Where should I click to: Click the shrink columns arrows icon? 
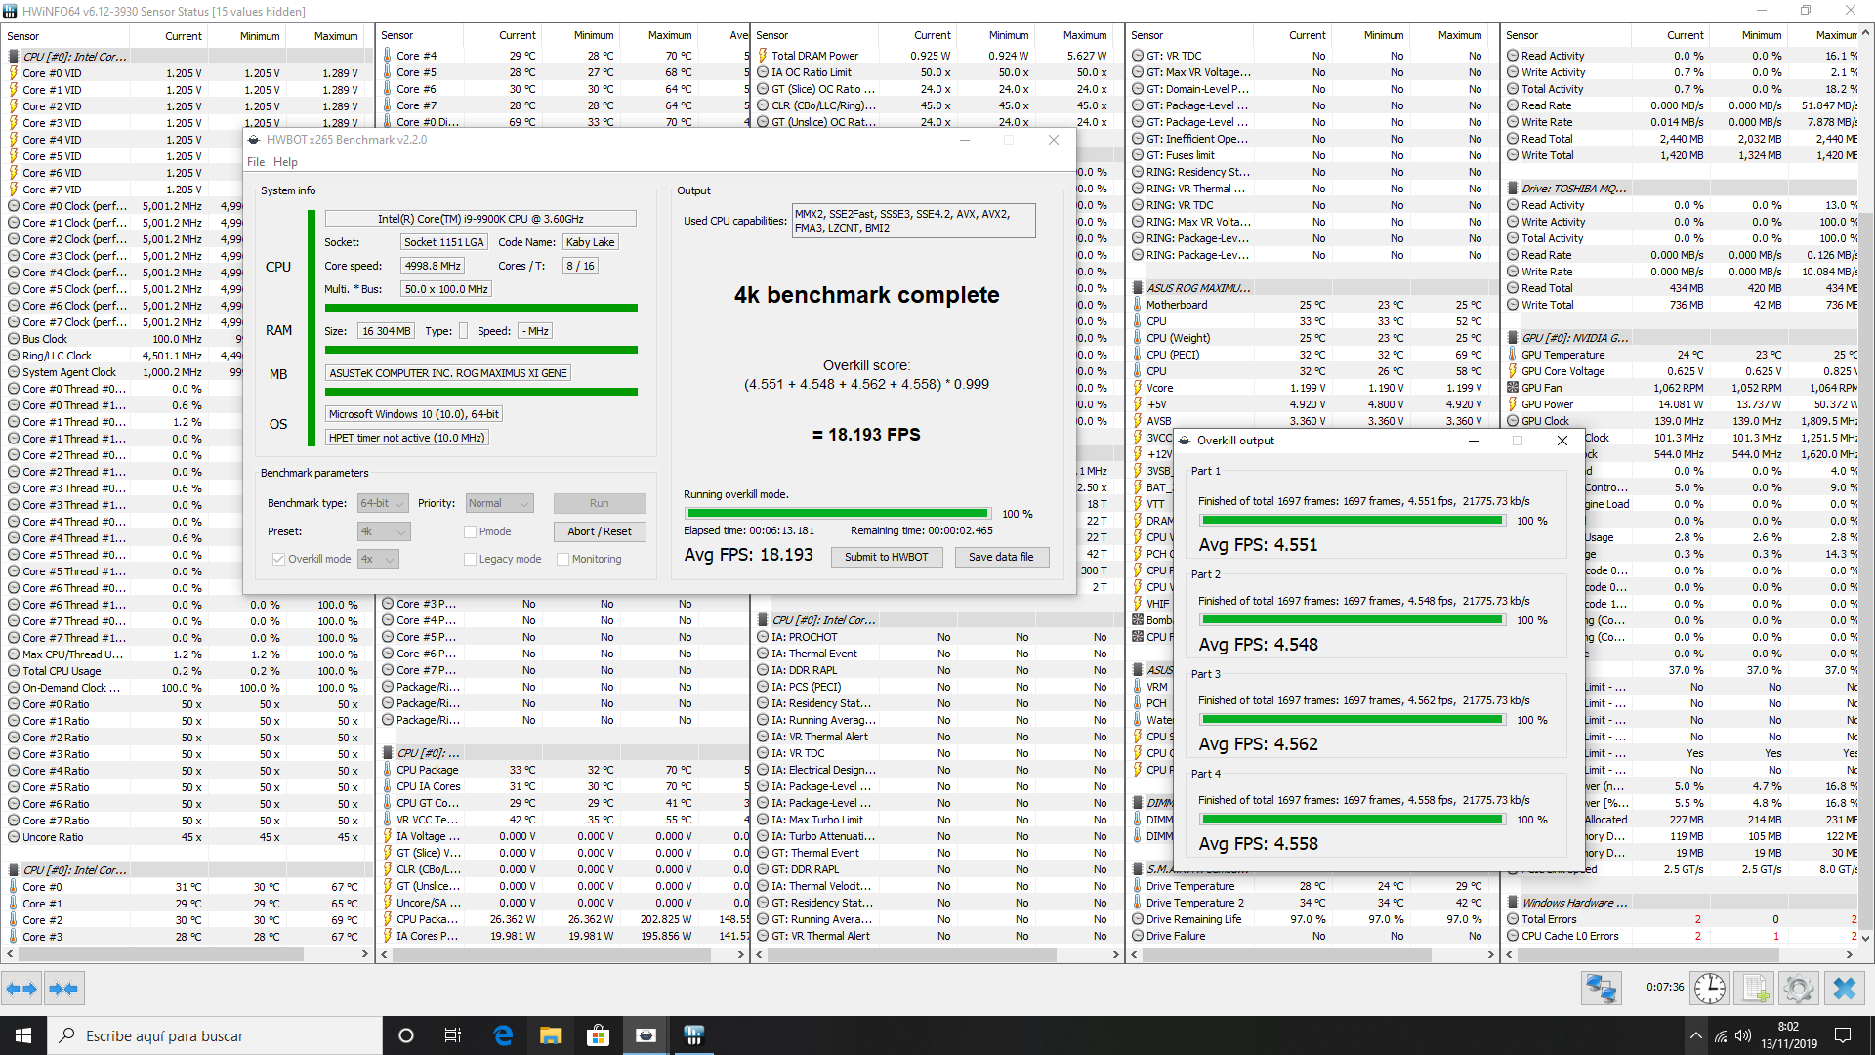pos(63,989)
